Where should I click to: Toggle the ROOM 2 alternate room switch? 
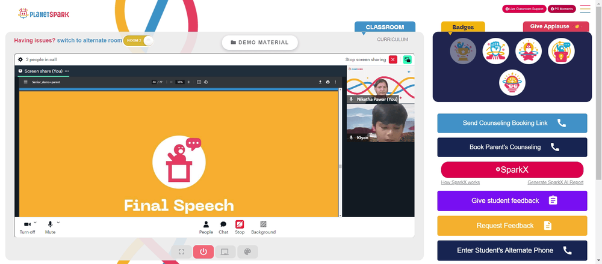(x=138, y=40)
